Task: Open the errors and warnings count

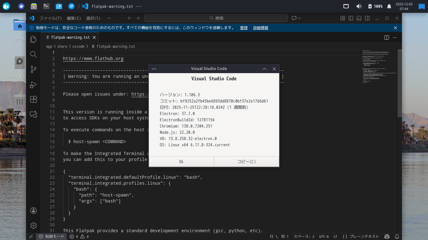Action: [x=79, y=237]
